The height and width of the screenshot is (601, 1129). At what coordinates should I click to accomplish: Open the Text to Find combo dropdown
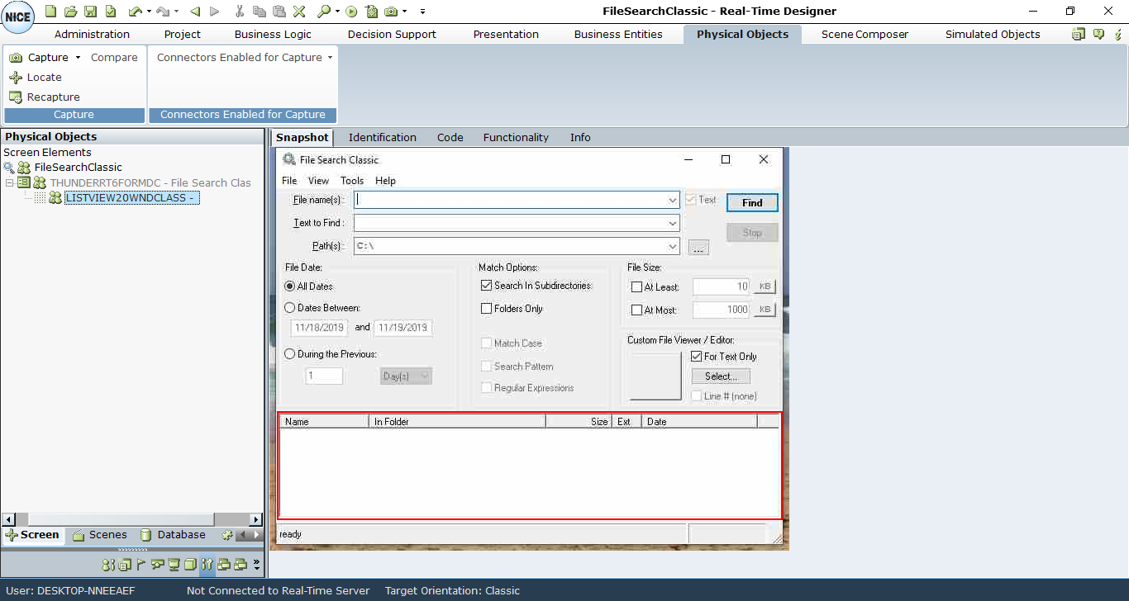673,223
